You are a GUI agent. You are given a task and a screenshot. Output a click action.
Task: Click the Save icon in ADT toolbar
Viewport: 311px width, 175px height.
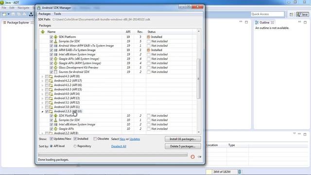(x=13, y=14)
